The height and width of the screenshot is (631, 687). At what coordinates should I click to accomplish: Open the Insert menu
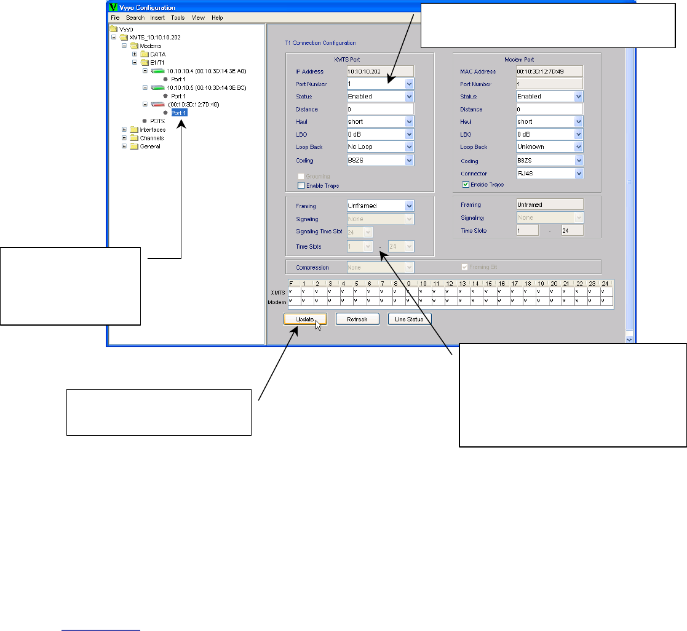[x=157, y=17]
